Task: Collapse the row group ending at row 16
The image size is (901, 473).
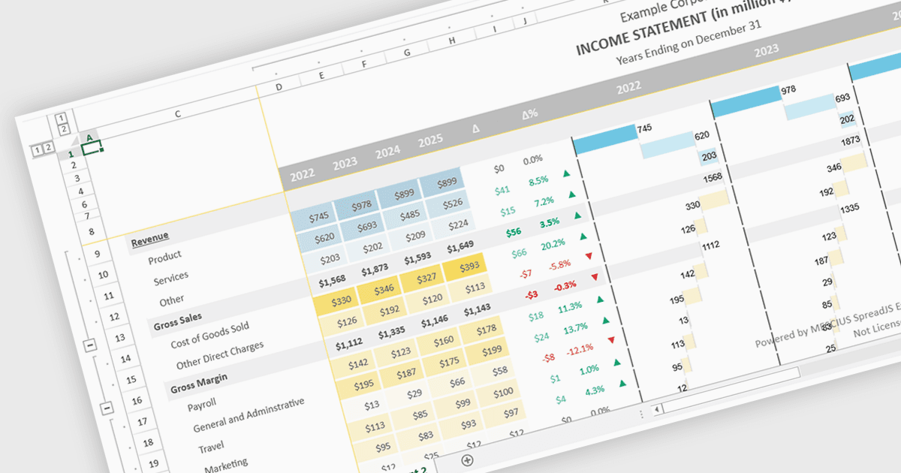Action: (107, 408)
